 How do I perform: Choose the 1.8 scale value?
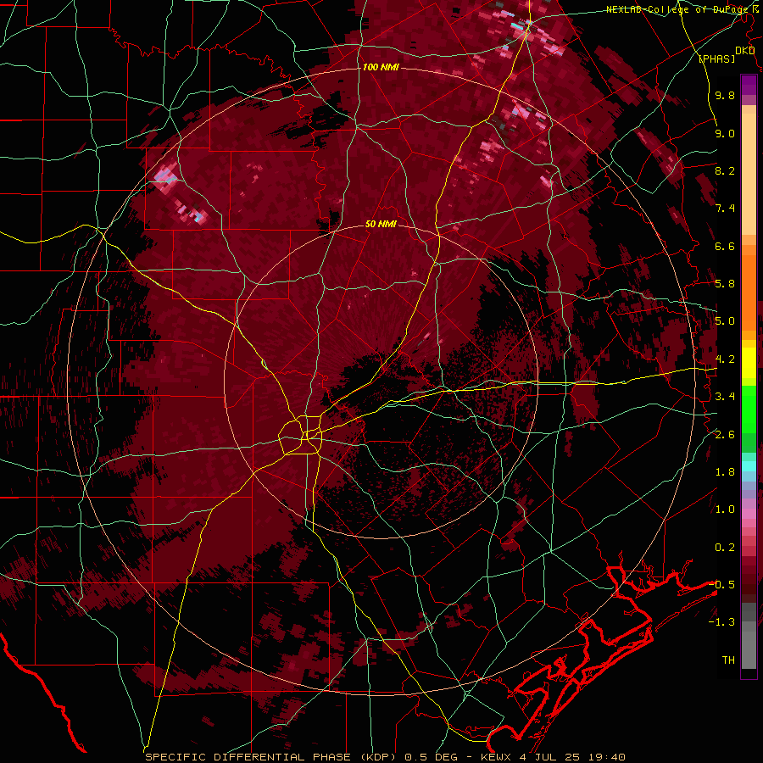tap(725, 472)
